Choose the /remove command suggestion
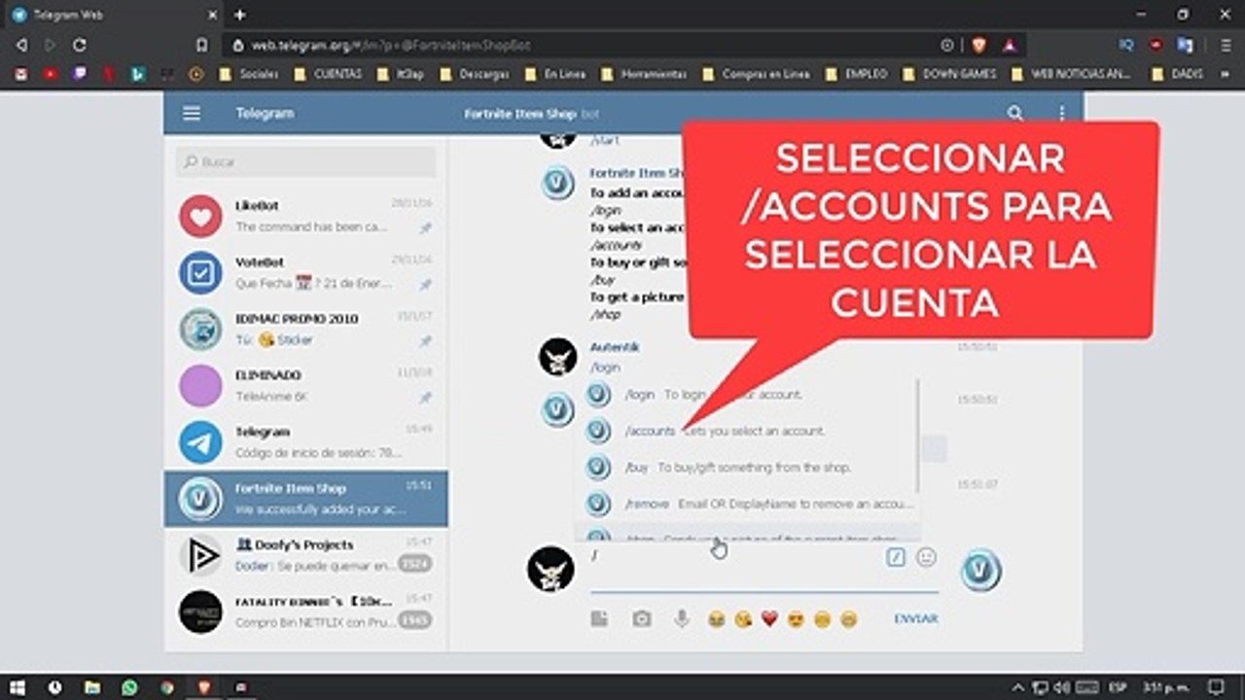 coord(747,504)
